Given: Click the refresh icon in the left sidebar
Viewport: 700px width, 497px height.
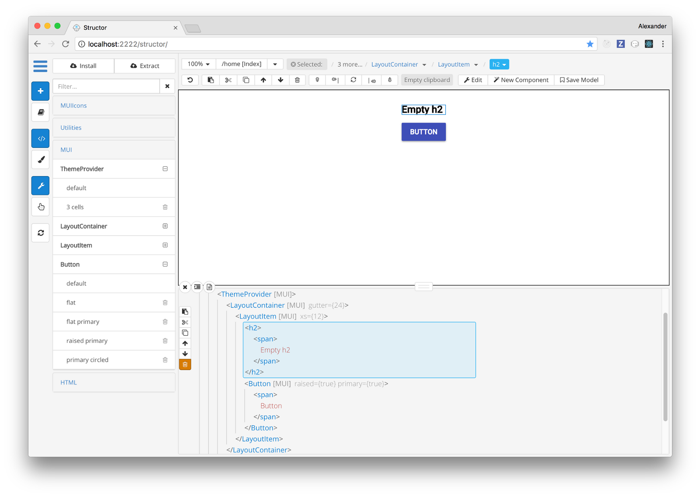Looking at the screenshot, I should (x=41, y=233).
